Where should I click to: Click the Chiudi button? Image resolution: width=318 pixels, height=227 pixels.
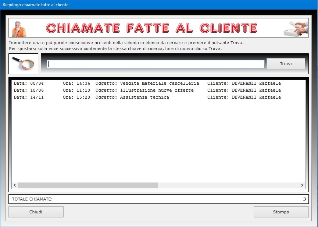(36, 212)
